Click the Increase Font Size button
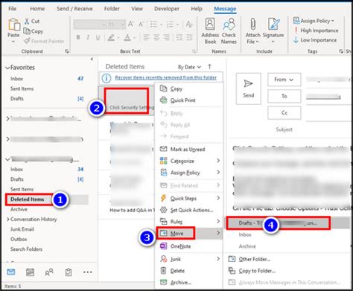The height and width of the screenshot is (291, 353). [131, 25]
